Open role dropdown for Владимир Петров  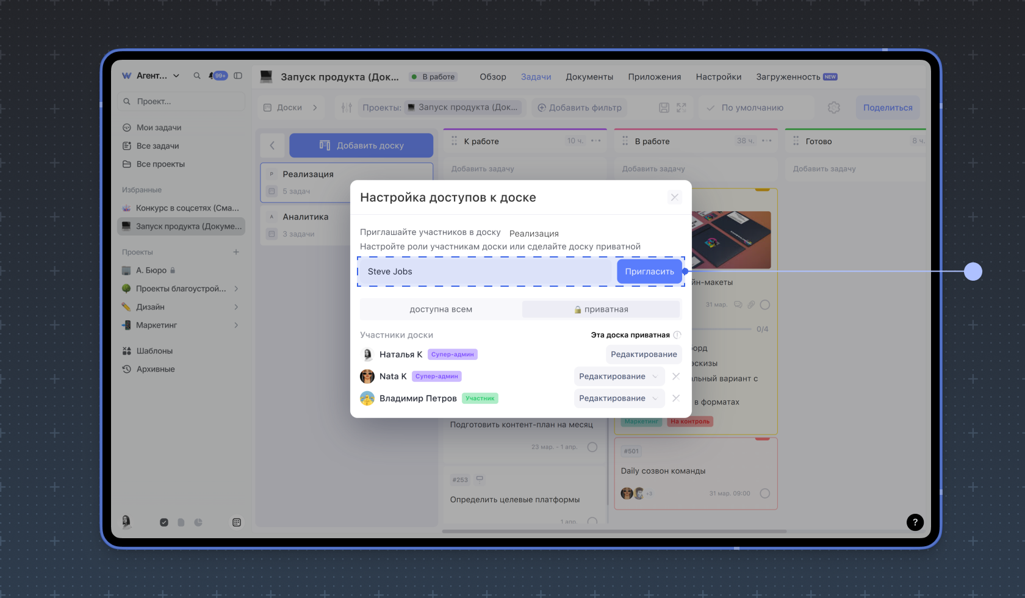coord(619,398)
